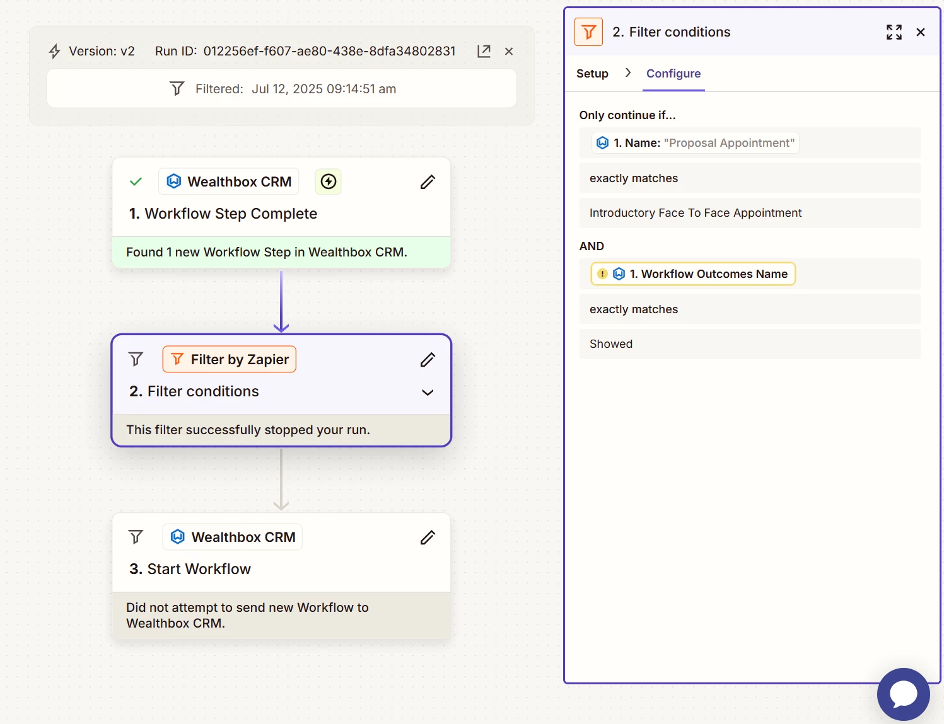Close the run details banner

[509, 51]
